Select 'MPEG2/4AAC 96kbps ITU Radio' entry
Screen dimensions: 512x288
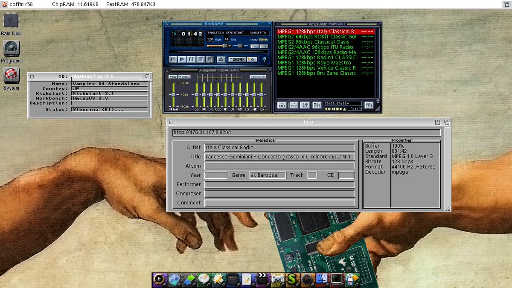326,47
